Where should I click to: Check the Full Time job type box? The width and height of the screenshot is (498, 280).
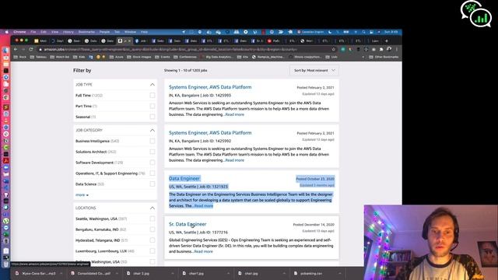pos(153,95)
